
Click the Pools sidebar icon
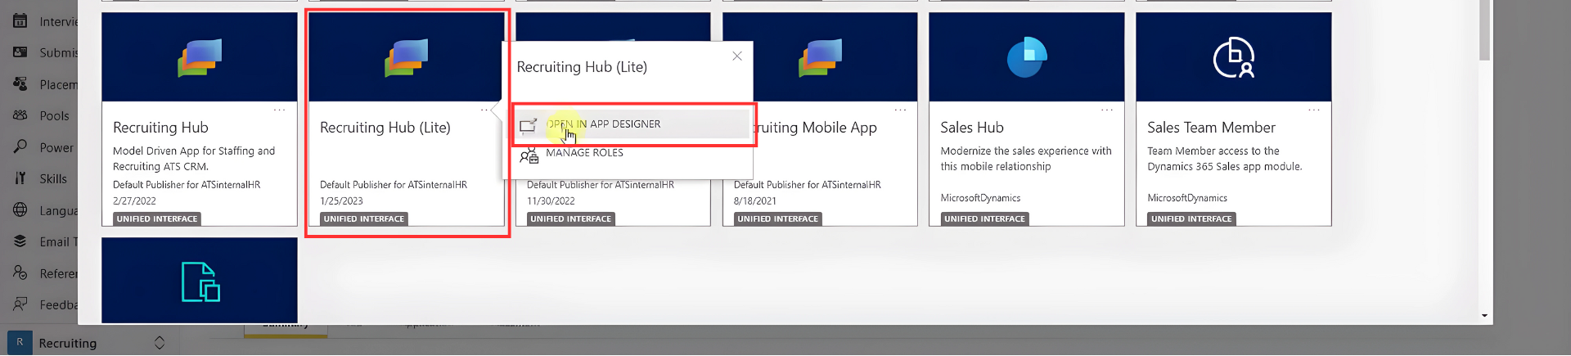(20, 115)
